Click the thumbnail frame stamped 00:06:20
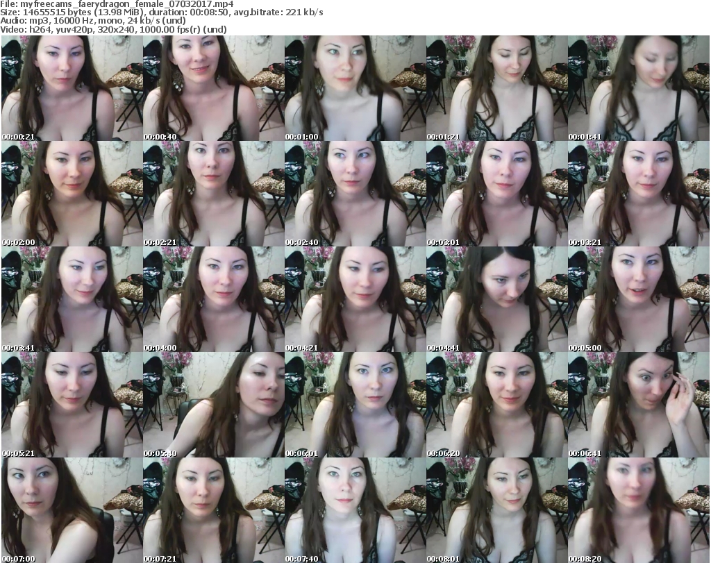The height and width of the screenshot is (563, 711). click(x=497, y=405)
